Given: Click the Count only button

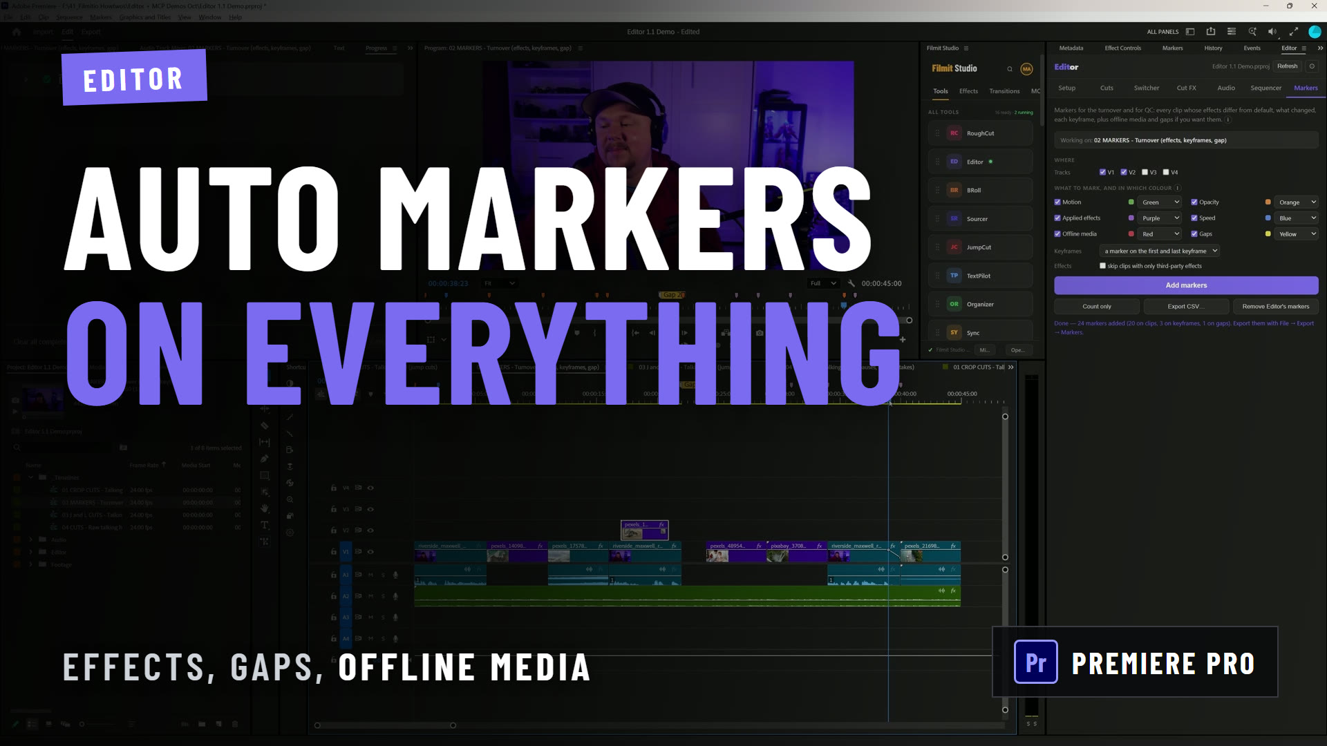Looking at the screenshot, I should (1097, 307).
